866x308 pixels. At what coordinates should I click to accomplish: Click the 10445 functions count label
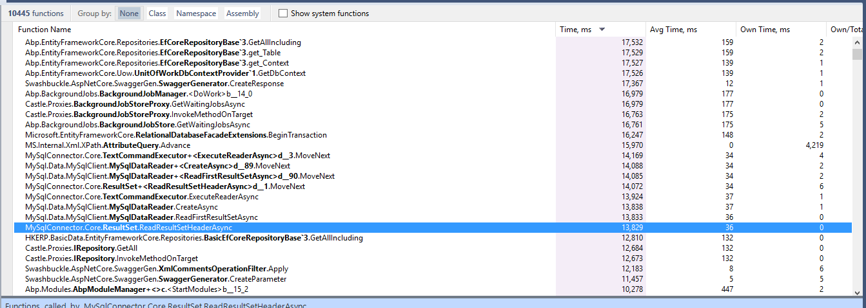35,13
